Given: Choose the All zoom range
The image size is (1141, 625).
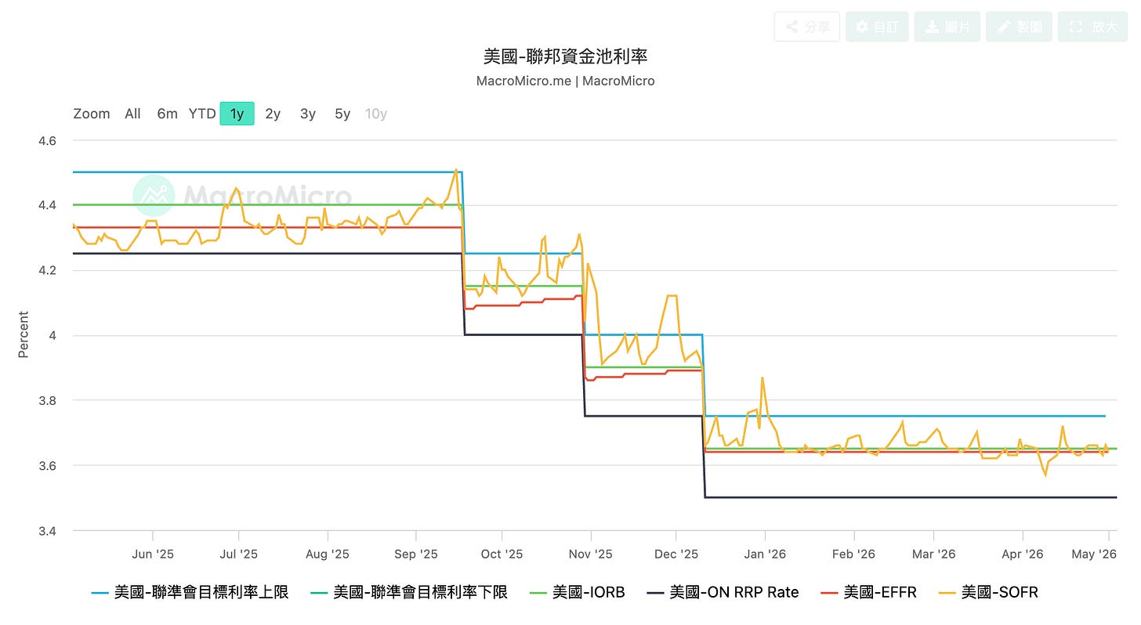Looking at the screenshot, I should pos(132,114).
